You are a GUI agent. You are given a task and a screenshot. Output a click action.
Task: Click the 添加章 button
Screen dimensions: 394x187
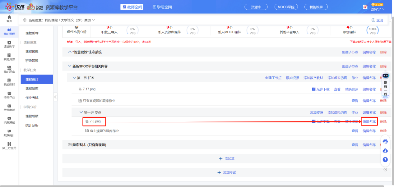pos(227,159)
